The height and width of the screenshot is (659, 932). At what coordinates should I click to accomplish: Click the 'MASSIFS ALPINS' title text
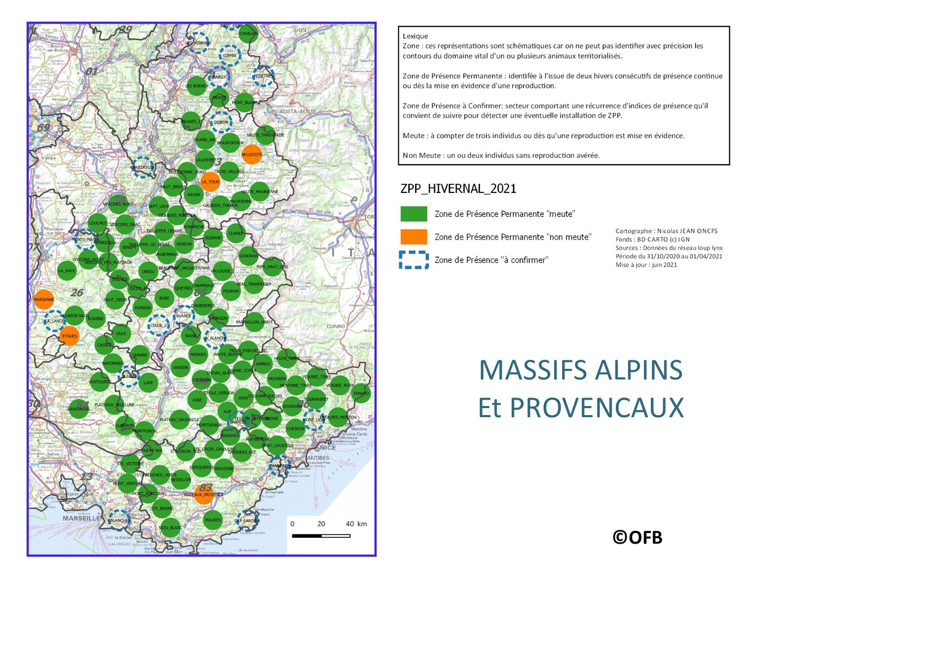[581, 370]
